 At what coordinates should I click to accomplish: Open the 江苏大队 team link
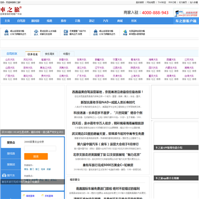[x=189, y=60]
